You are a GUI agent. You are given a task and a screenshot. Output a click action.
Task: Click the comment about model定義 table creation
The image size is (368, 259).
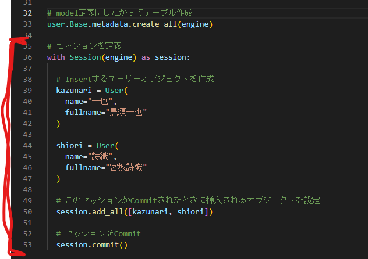pos(120,13)
